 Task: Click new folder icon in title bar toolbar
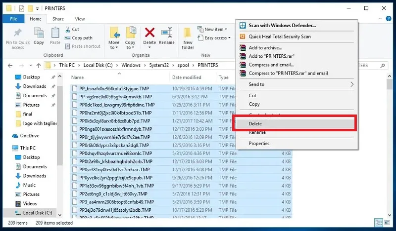tap(30, 8)
